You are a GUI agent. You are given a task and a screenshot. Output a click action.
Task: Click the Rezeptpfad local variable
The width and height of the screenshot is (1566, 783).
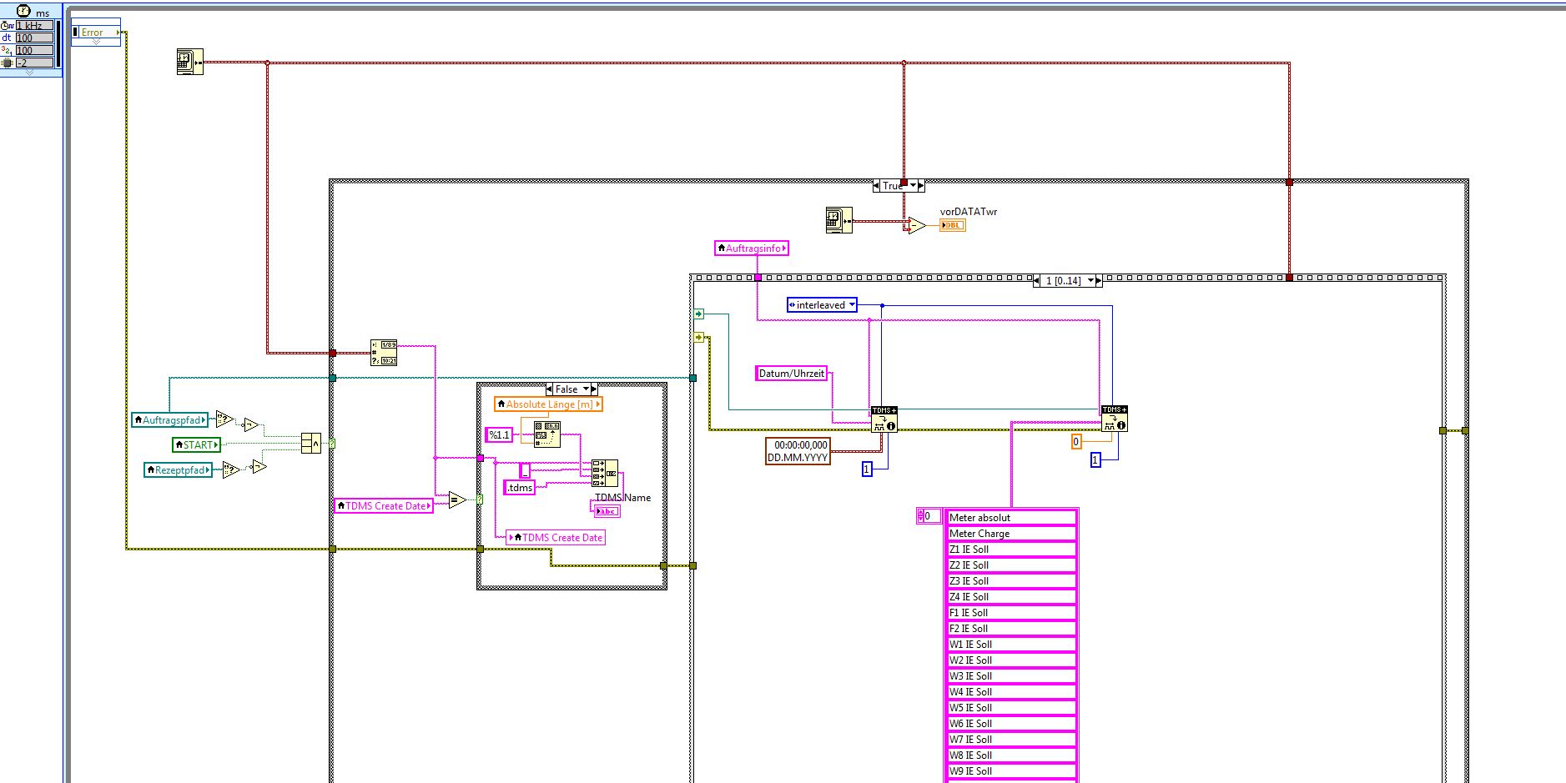click(178, 470)
